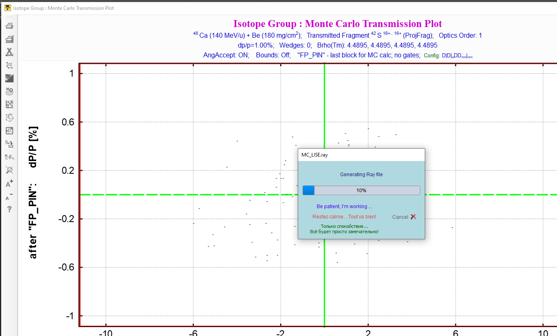Image resolution: width=557 pixels, height=336 pixels.
Task: Click the LISE app icon in title bar
Action: [x=7, y=8]
